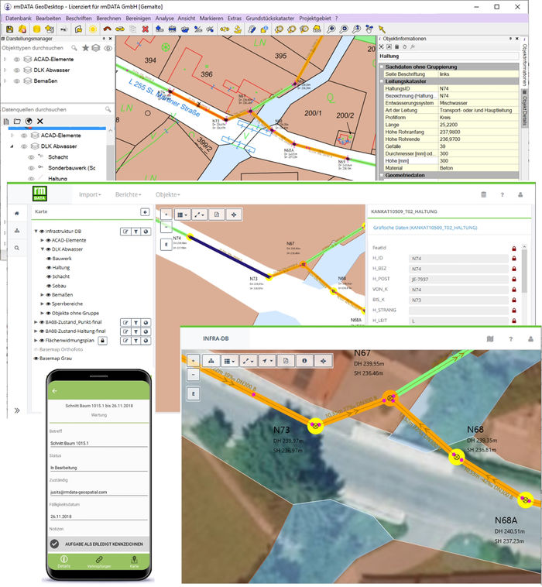Expand the BA08-Zustand-Haltung-final node
Image resolution: width=542 pixels, height=587 pixels.
point(36,331)
